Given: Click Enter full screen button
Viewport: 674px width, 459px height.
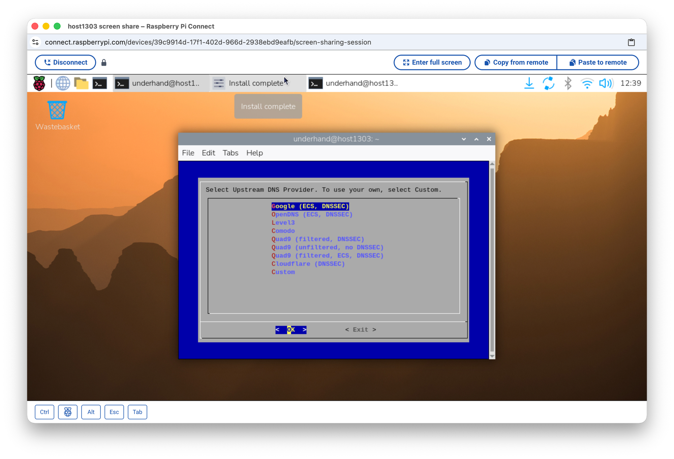Looking at the screenshot, I should tap(432, 62).
